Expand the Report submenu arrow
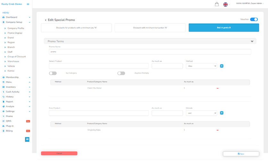 [x=29, y=102]
